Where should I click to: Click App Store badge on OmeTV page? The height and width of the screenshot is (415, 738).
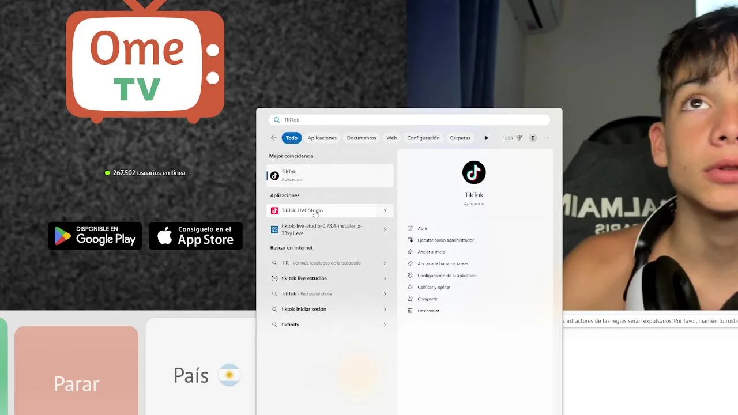click(x=195, y=236)
